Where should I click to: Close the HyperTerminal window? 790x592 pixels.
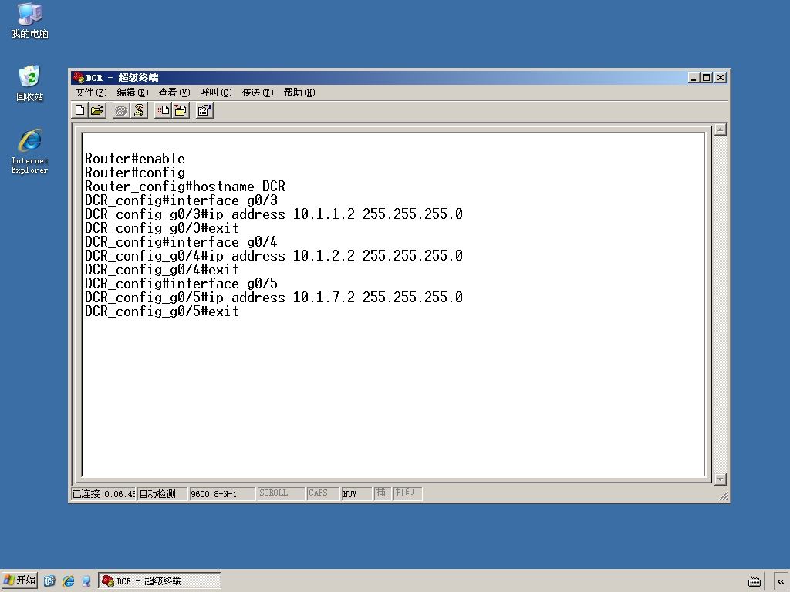(x=721, y=78)
